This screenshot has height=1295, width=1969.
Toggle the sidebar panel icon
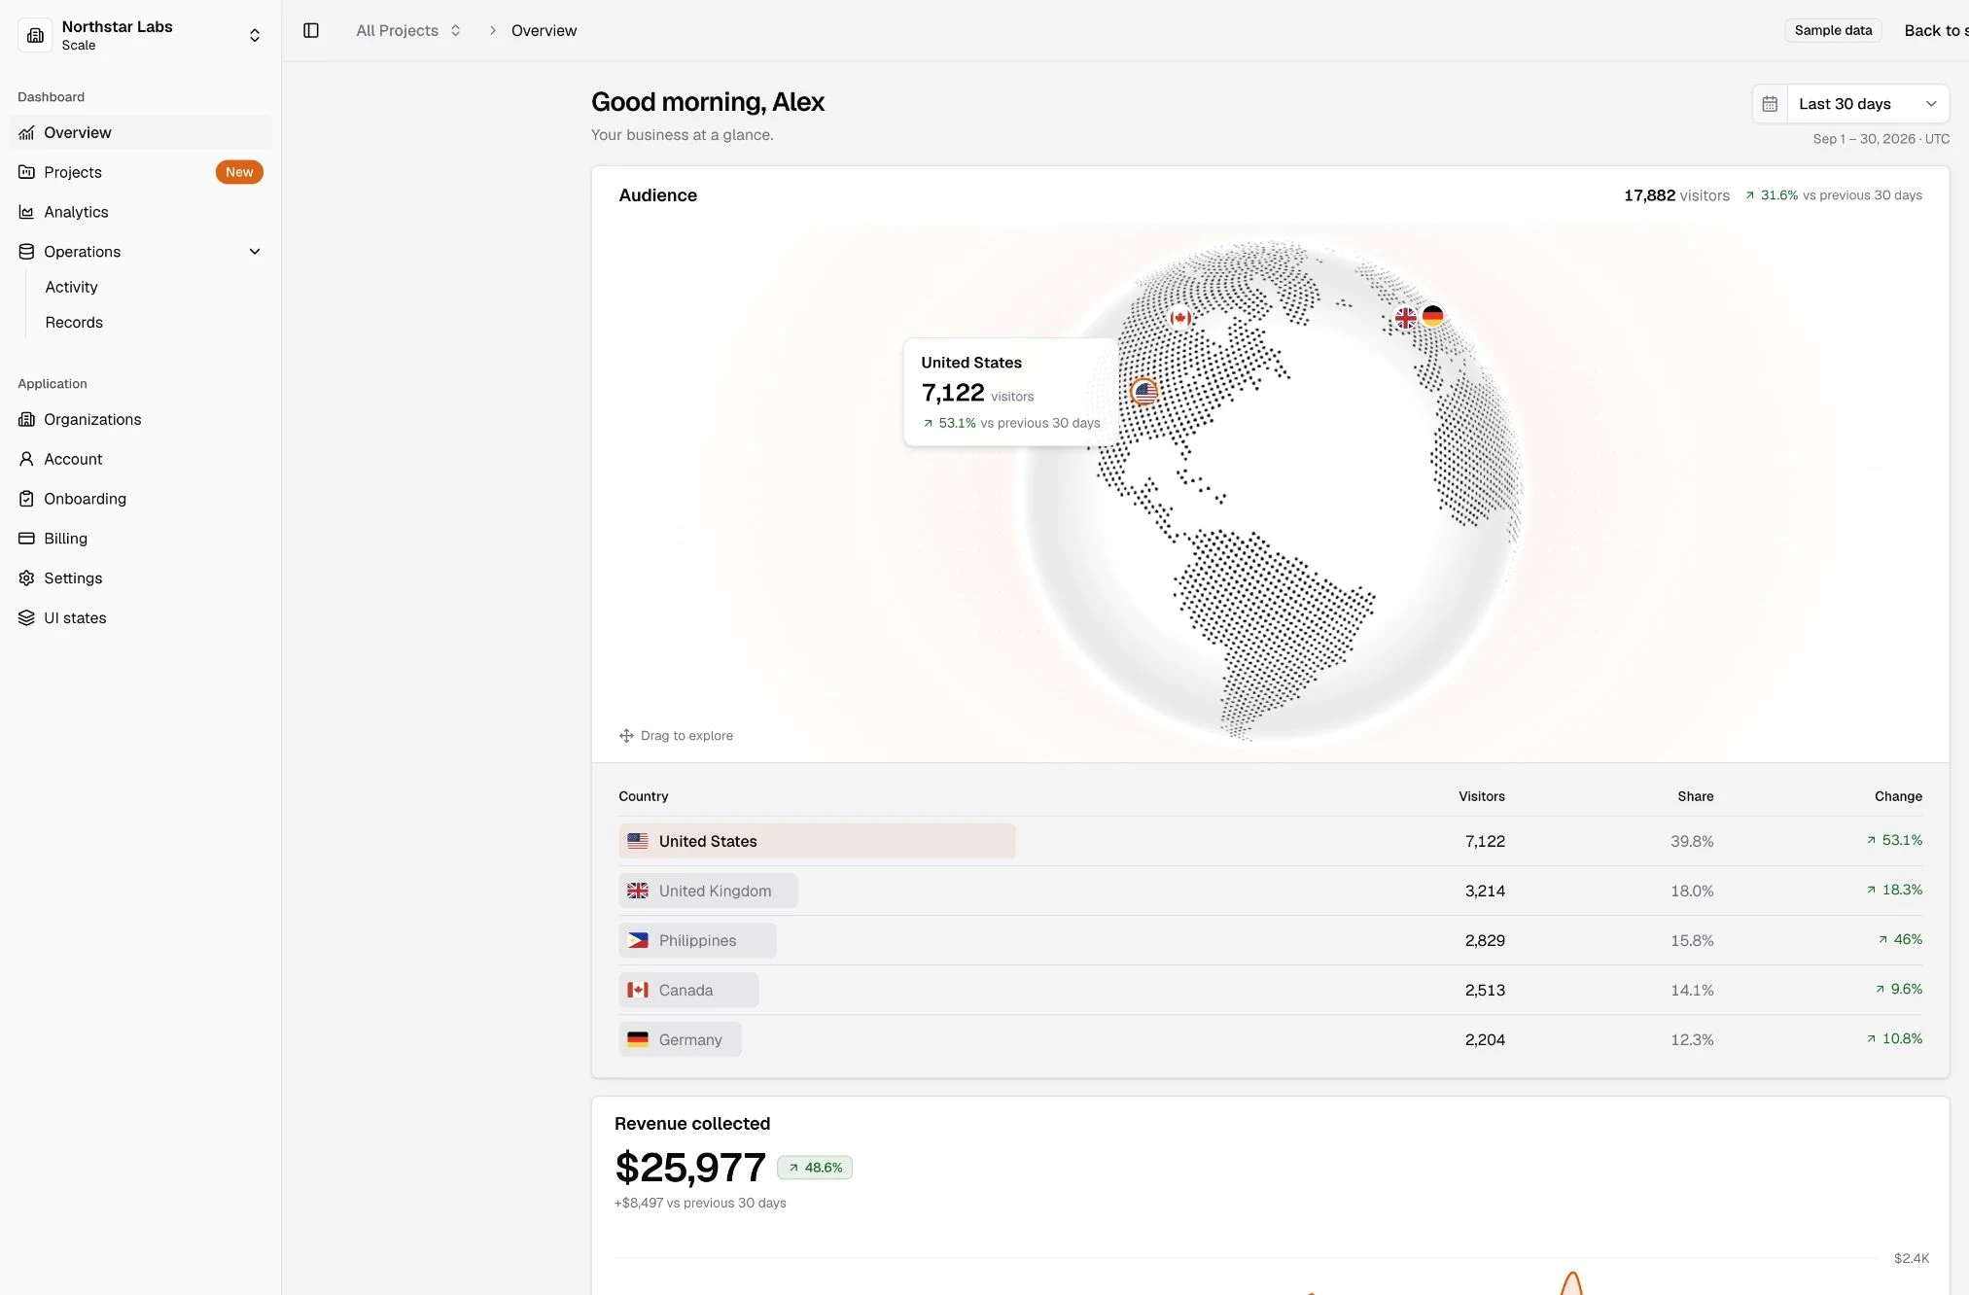click(x=311, y=31)
